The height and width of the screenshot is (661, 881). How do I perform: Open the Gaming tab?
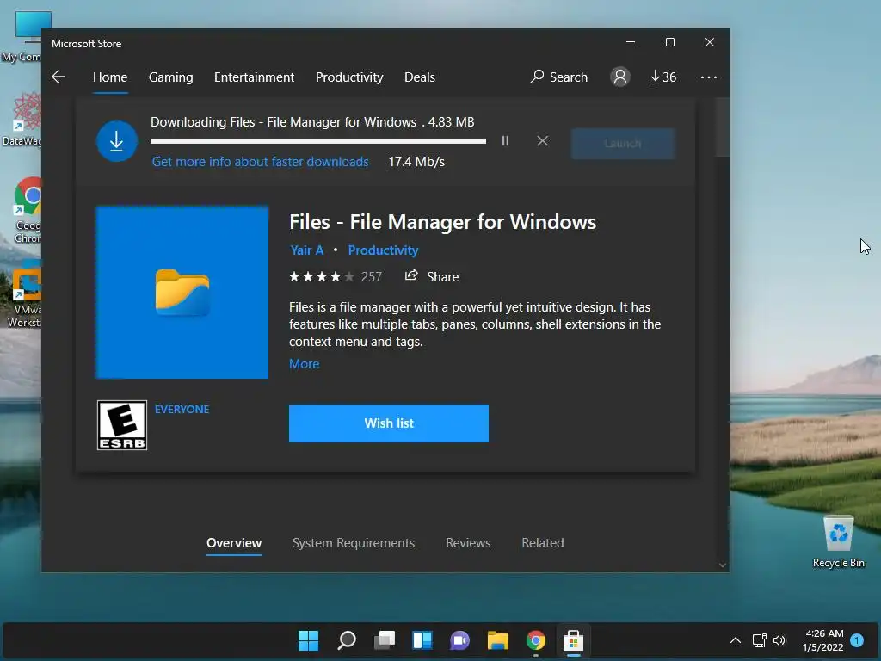[x=171, y=77]
